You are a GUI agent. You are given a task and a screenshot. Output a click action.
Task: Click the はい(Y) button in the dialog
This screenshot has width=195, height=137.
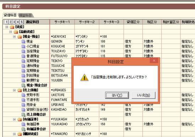point(117,95)
